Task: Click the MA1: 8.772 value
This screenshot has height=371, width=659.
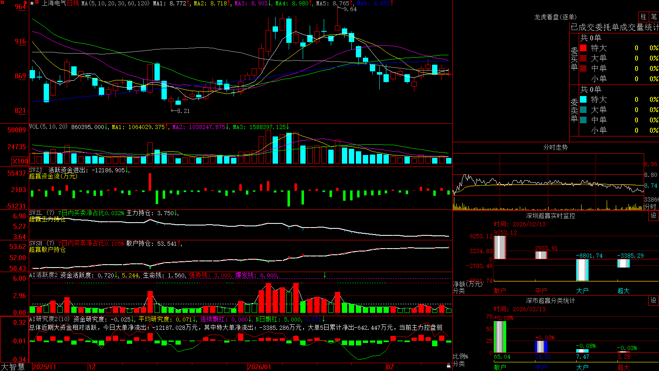Action: (x=171, y=3)
